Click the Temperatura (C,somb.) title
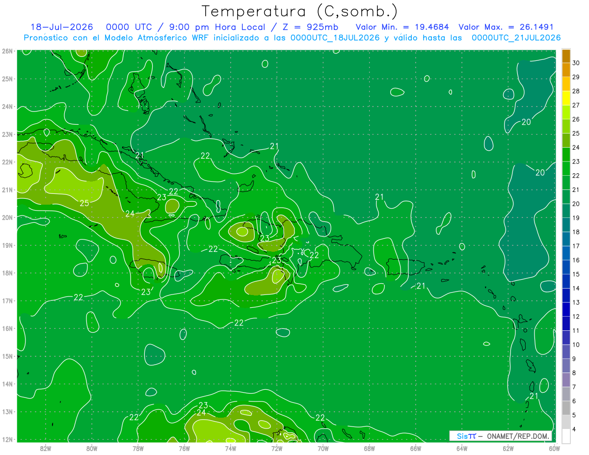 (300, 11)
